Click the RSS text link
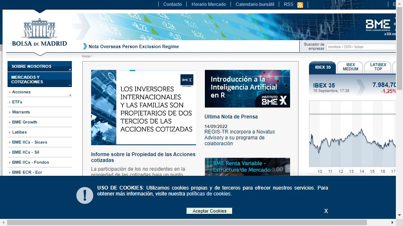Viewport: 403px width, 226px height. click(288, 4)
